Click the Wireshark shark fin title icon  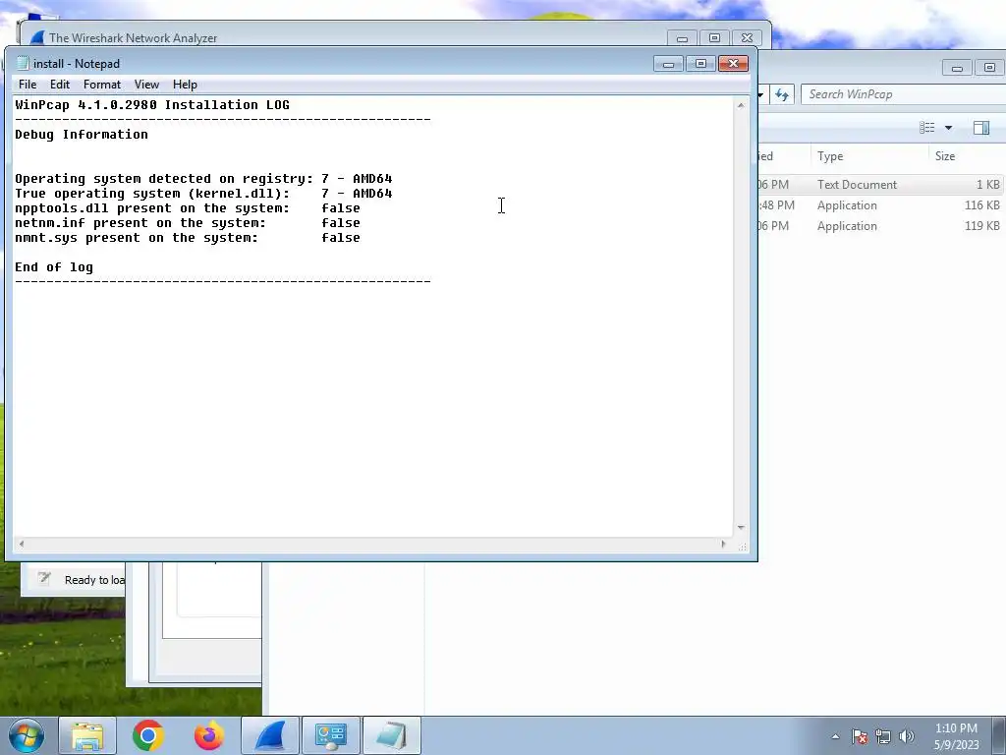tap(37, 38)
